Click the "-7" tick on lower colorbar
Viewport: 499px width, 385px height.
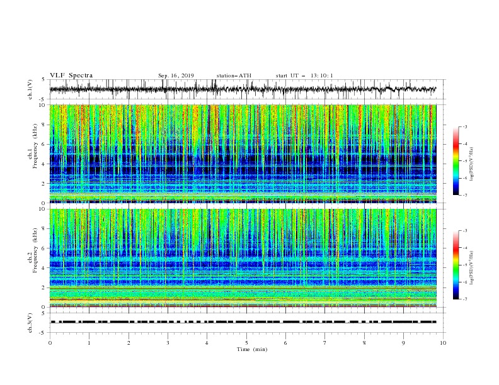[x=465, y=299]
